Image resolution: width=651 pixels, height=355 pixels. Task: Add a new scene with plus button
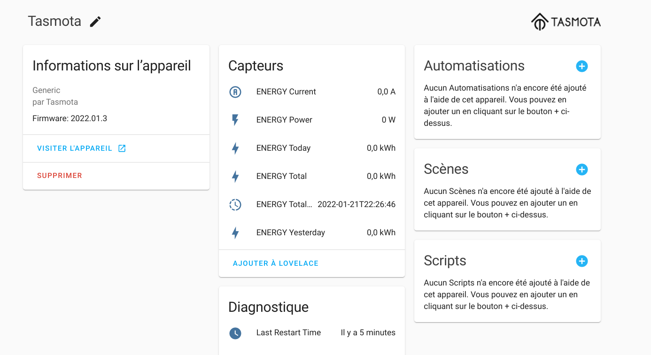[x=581, y=170]
